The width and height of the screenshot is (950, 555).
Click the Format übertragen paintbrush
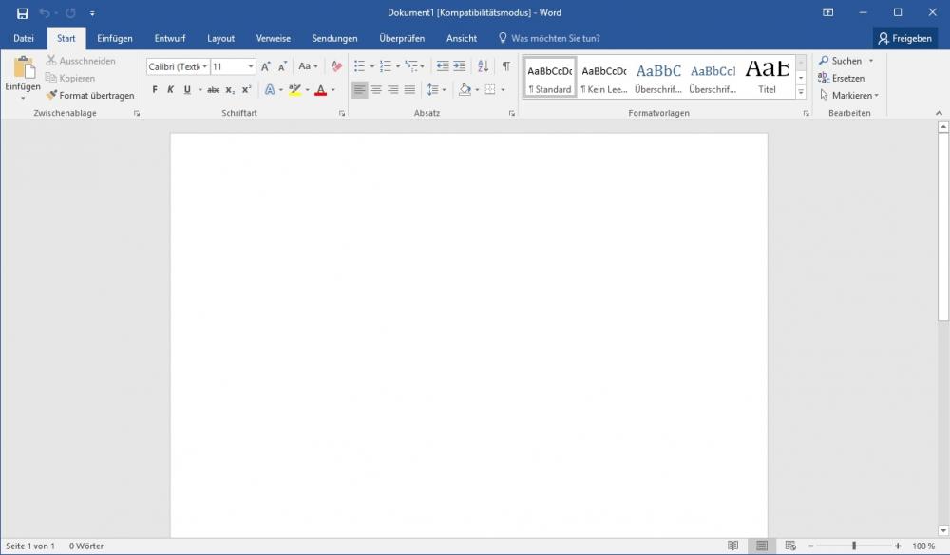pyautogui.click(x=89, y=95)
